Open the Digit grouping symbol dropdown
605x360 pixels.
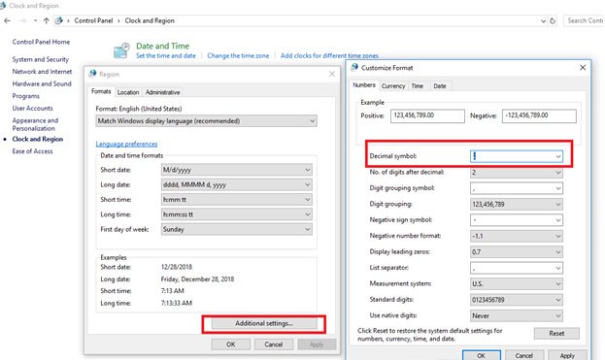click(x=517, y=188)
